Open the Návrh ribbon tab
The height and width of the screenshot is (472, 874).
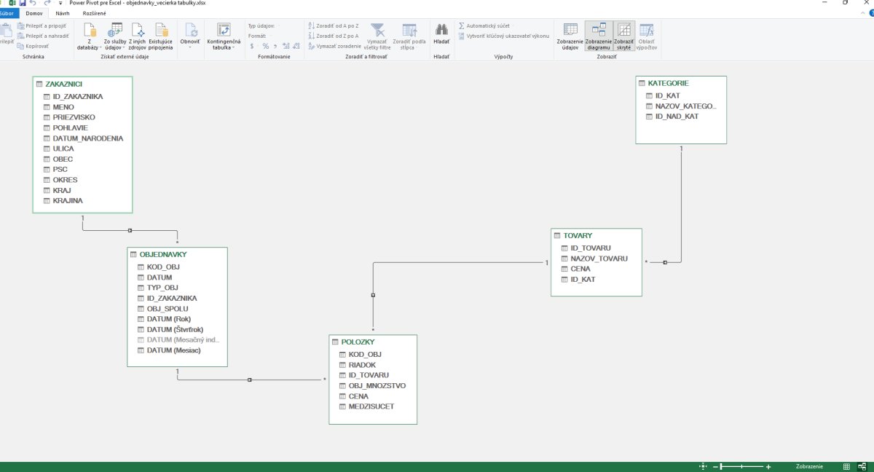[63, 13]
